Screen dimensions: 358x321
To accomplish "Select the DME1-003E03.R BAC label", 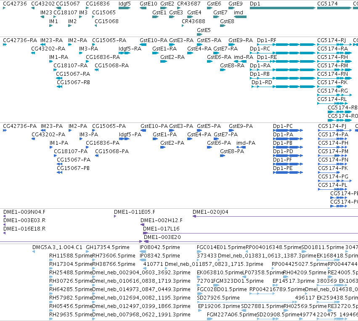I will pos(24,220).
